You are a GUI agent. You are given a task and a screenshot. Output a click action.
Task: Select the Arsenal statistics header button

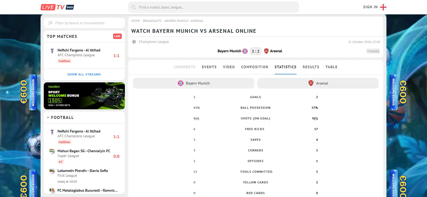(x=318, y=83)
